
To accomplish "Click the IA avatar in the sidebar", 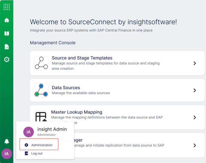I will [x=7, y=154].
